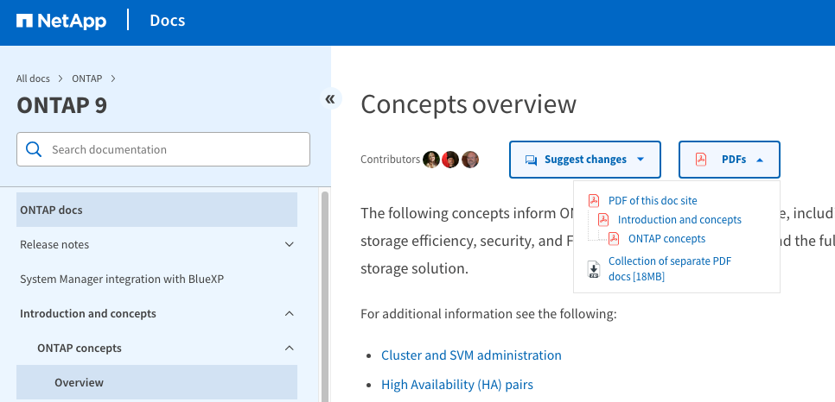
Task: Collapse sidebar using double-chevron icon
Action: click(329, 99)
